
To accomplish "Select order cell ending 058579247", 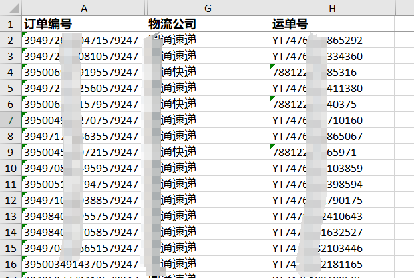I will (83, 232).
